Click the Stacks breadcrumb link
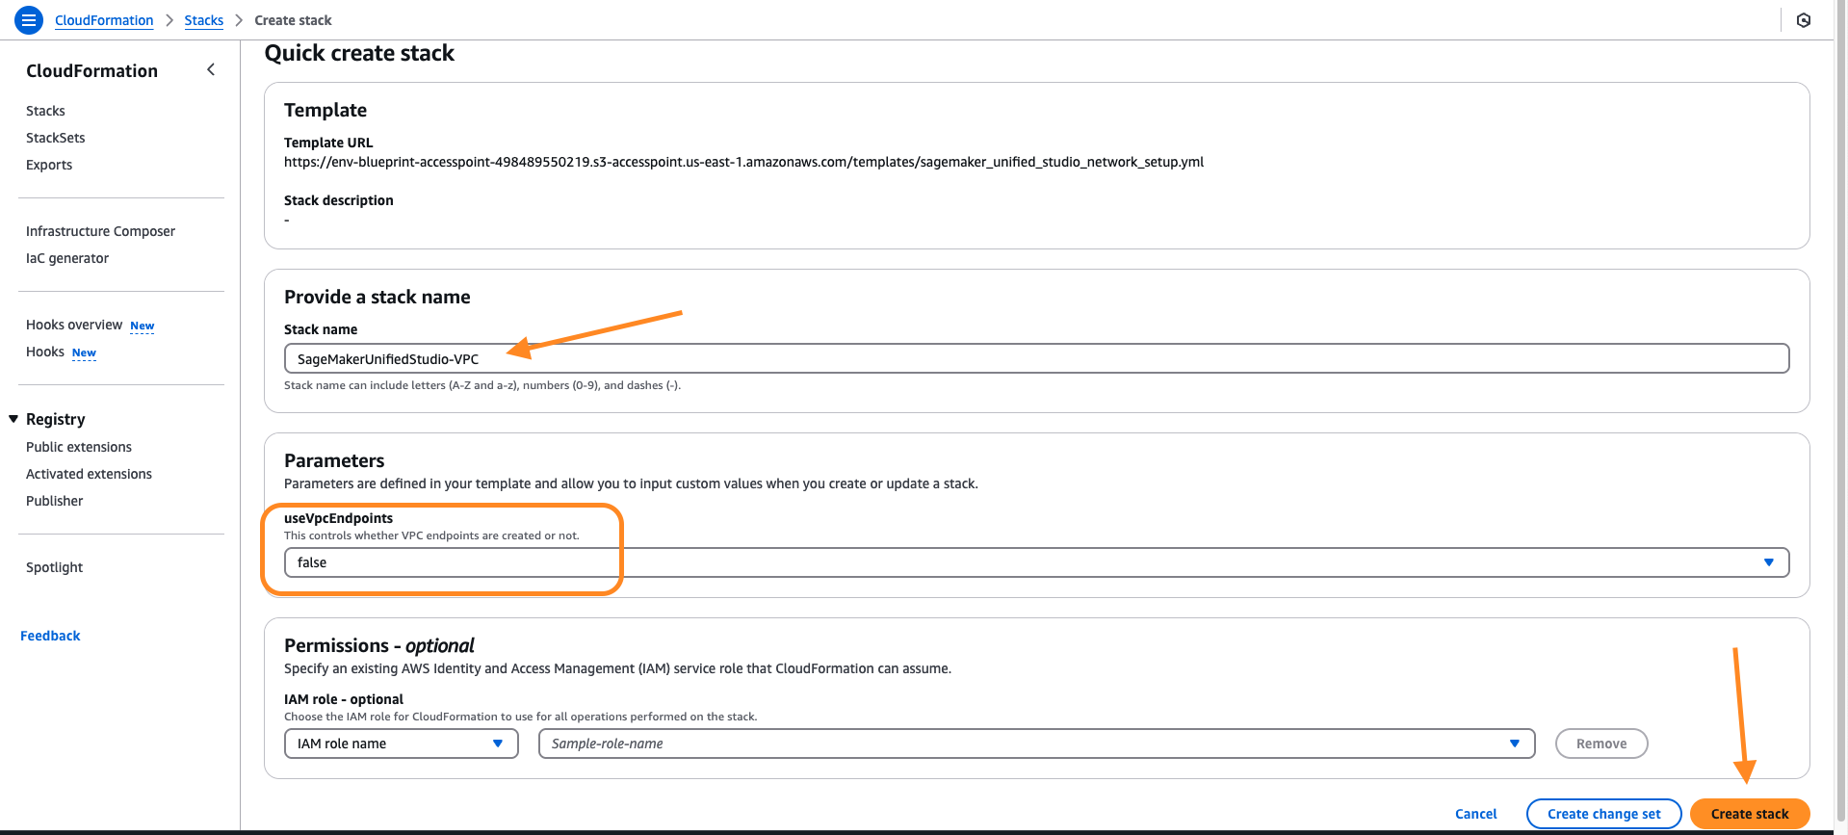Screen dimensions: 1848x835 pos(204,20)
